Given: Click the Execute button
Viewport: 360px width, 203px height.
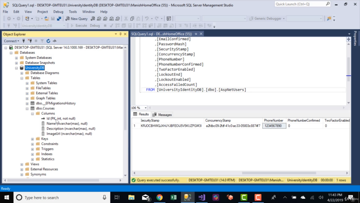Looking at the screenshot, I should (x=79, y=26).
